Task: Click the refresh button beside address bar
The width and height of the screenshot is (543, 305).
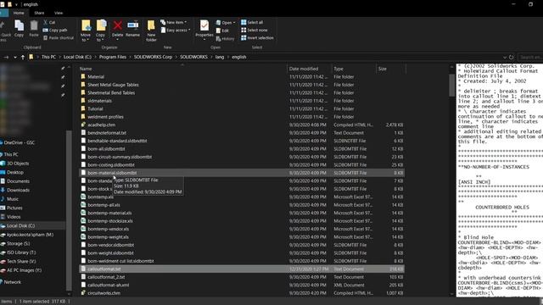Action: tap(511, 57)
